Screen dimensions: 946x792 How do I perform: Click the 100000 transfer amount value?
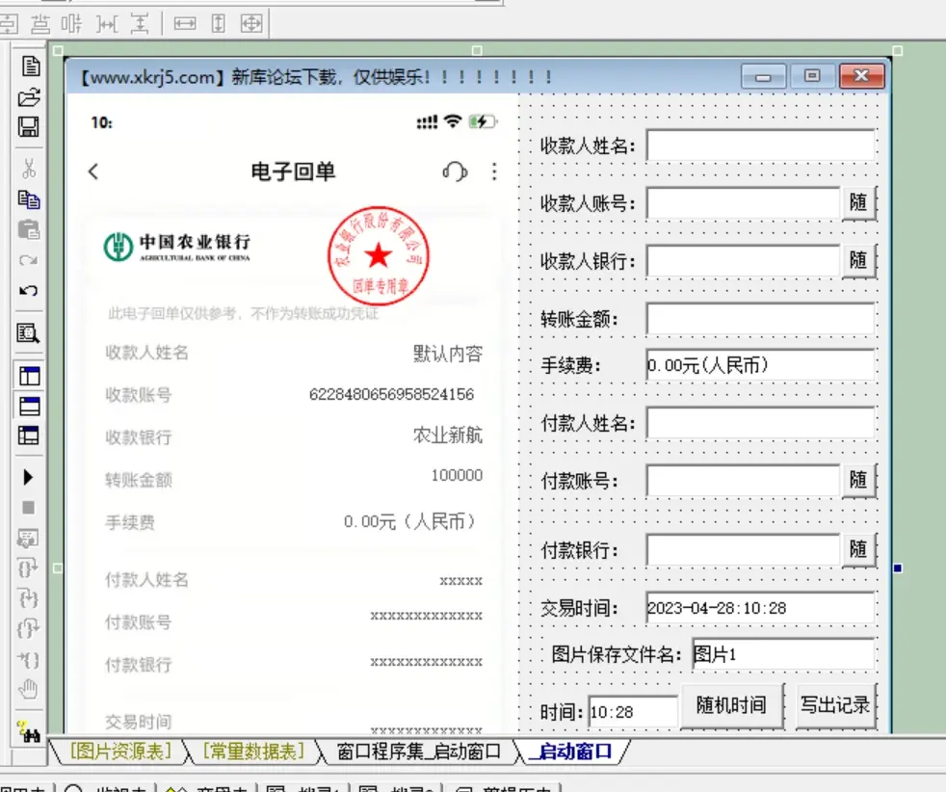click(x=457, y=475)
